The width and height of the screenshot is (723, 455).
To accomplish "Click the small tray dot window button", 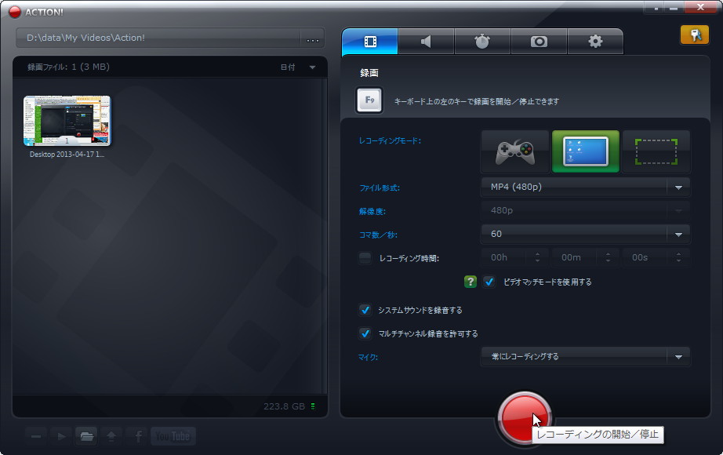I will tap(655, 8).
